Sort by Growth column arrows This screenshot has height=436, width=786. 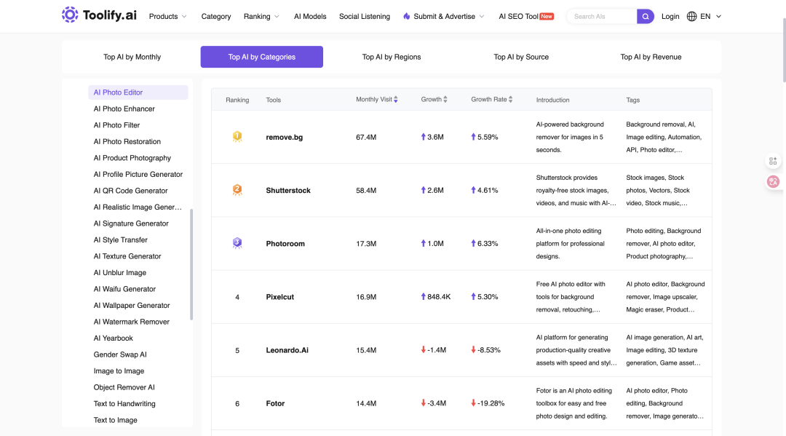click(x=445, y=99)
